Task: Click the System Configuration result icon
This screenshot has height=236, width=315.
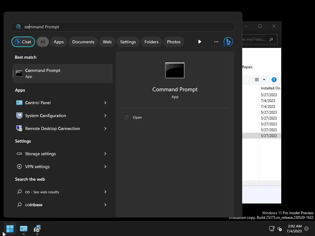Action: (19, 116)
